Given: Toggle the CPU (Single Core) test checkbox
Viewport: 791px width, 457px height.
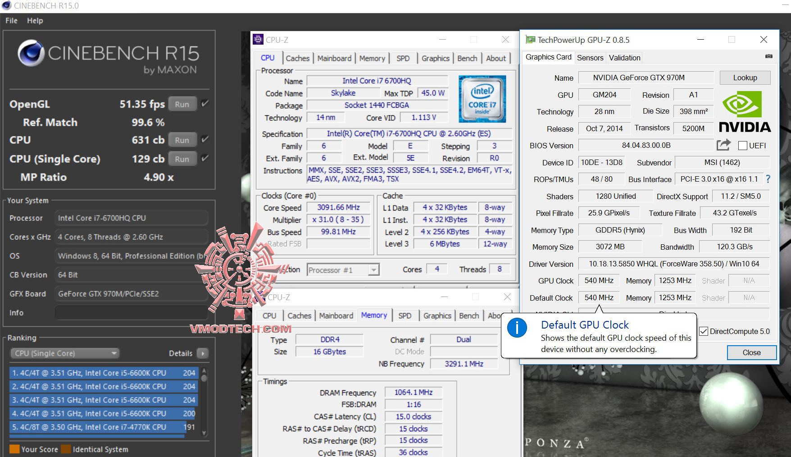Looking at the screenshot, I should click(x=205, y=158).
